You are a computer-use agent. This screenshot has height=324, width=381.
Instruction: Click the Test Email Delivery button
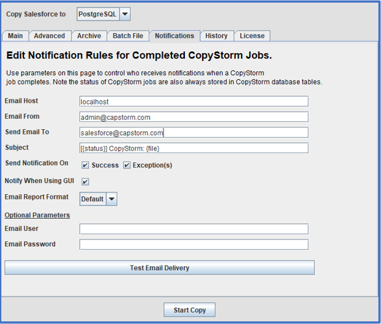(x=160, y=268)
